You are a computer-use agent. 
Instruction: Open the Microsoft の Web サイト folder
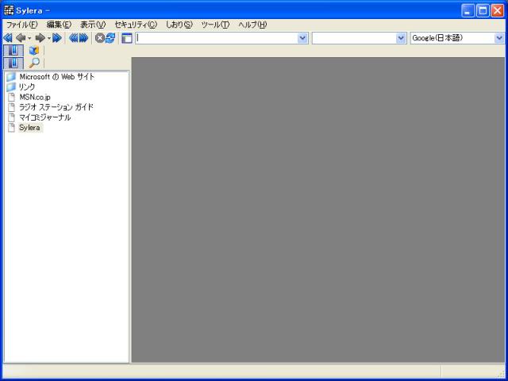(56, 77)
